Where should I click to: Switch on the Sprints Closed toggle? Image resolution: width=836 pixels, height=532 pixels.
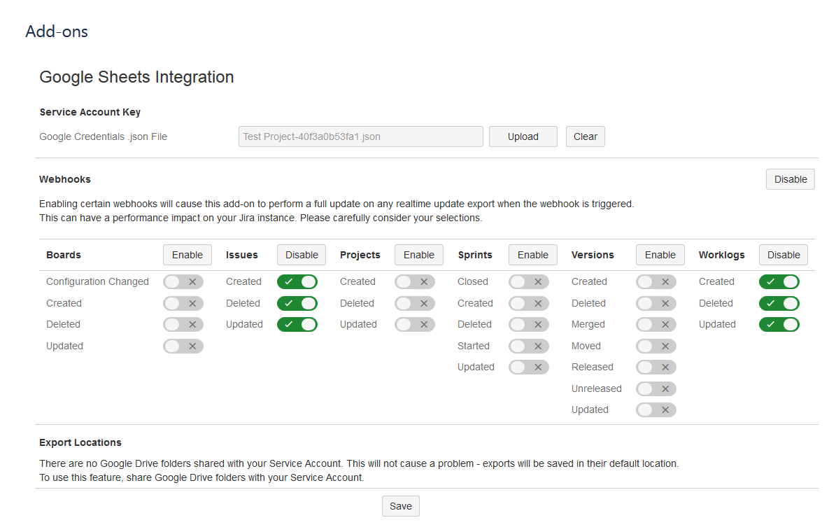pyautogui.click(x=528, y=282)
